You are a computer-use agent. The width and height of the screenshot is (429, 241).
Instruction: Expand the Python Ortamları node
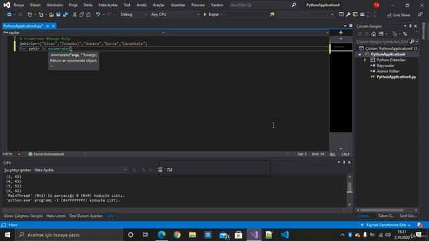coord(365,60)
